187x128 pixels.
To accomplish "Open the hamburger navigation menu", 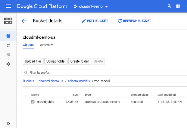I will point(8,6).
